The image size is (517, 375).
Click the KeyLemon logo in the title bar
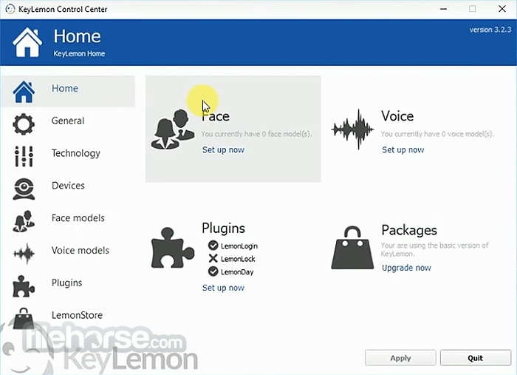10,9
